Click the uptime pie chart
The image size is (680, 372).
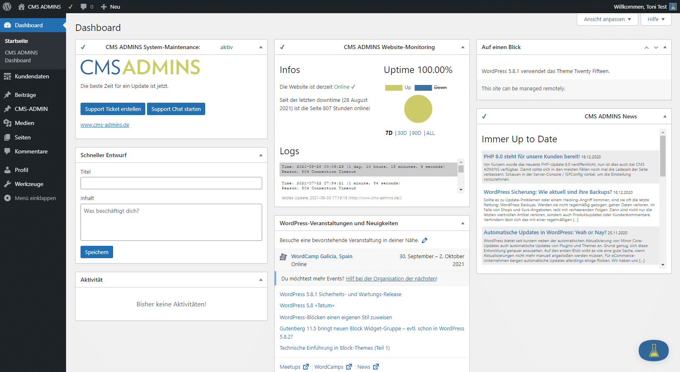pyautogui.click(x=418, y=109)
